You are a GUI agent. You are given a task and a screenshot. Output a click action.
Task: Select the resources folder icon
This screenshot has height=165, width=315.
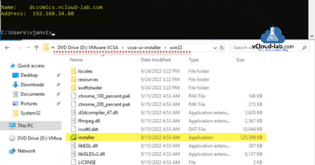pyautogui.click(x=73, y=79)
